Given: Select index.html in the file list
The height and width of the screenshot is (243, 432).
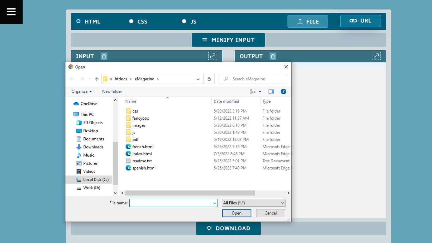Looking at the screenshot, I should click(142, 154).
